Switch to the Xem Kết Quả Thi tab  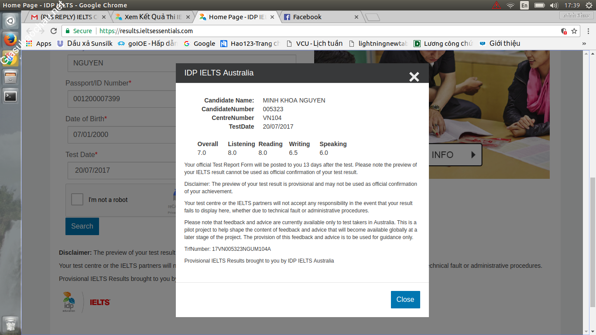coord(153,17)
